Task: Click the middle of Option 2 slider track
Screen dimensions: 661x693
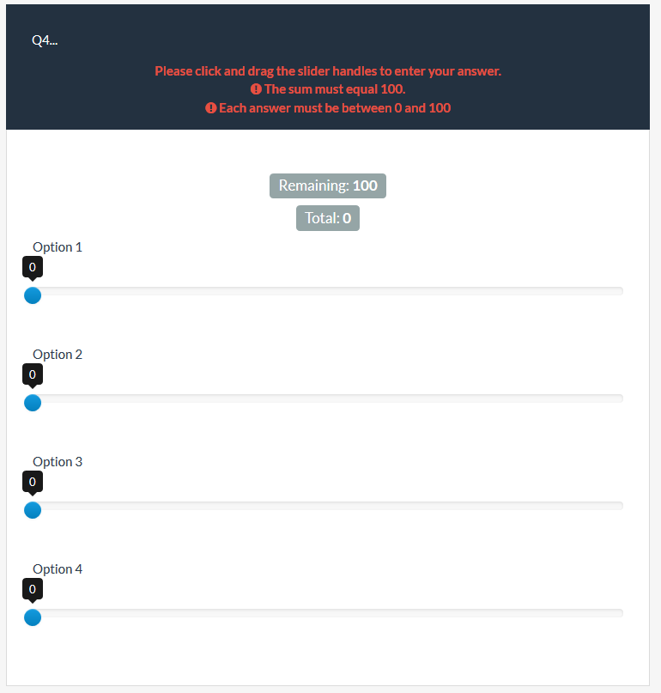Action: pyautogui.click(x=328, y=398)
